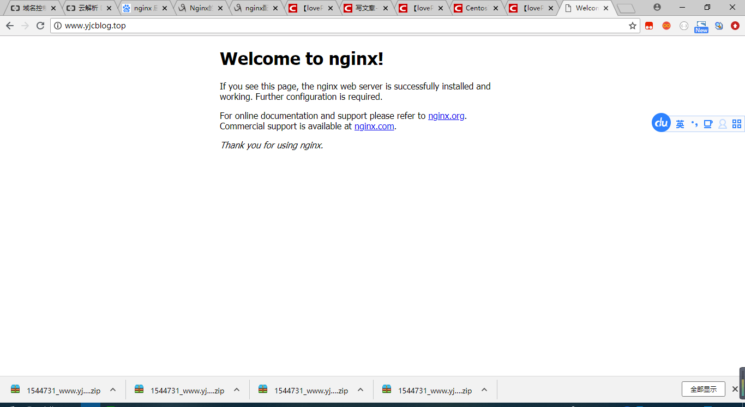Click the Welcome to nginx! heading
745x407 pixels.
pyautogui.click(x=302, y=58)
